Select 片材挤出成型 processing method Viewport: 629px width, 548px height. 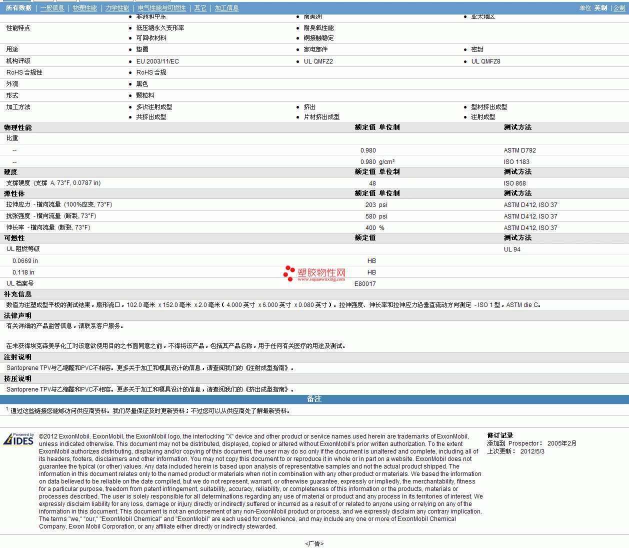(x=322, y=117)
